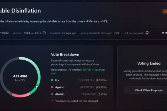
Task: Click the red segment of vote chart
Action: pos(21,95)
